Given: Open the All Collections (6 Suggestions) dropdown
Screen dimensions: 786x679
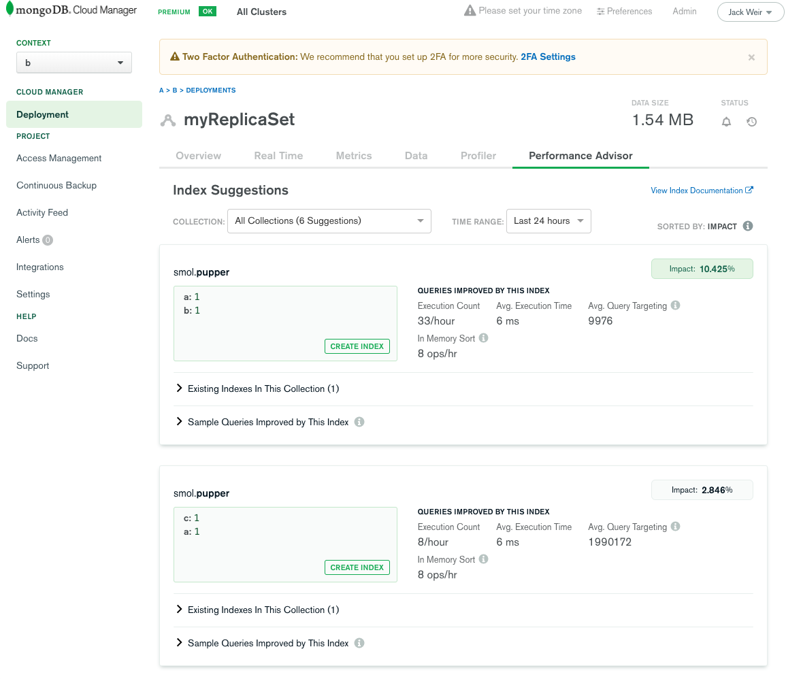Looking at the screenshot, I should pyautogui.click(x=329, y=221).
